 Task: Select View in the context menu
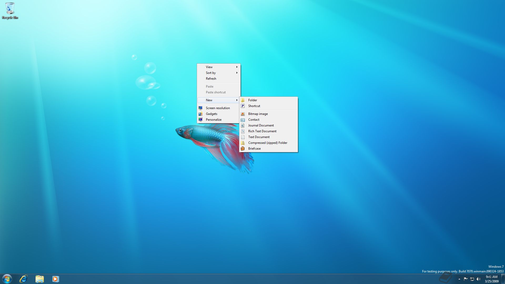tap(219, 67)
